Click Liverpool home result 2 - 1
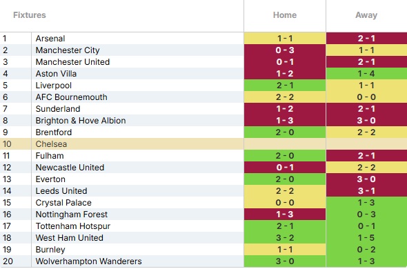 click(285, 86)
